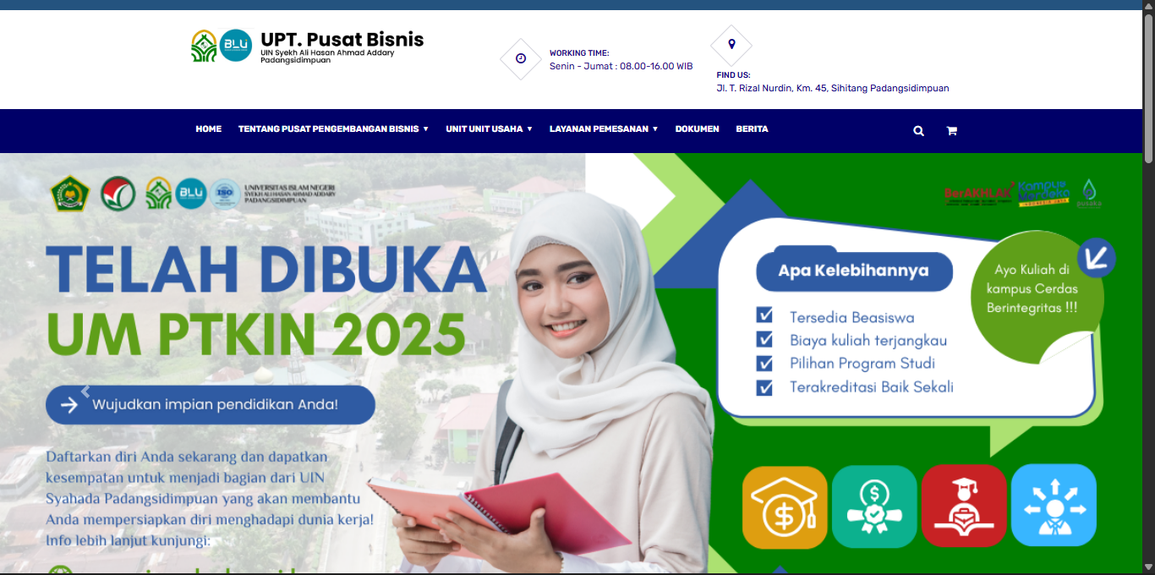This screenshot has width=1155, height=575.
Task: Click the Wujudkan impian pendidikan Anda button
Action: pos(211,405)
